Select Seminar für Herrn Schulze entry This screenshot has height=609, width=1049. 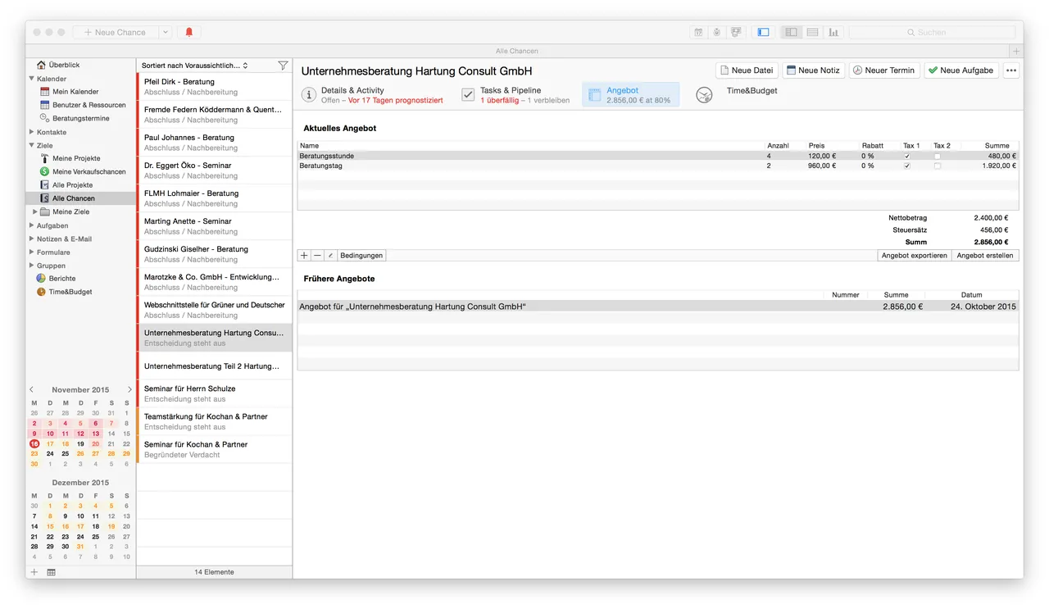point(214,393)
